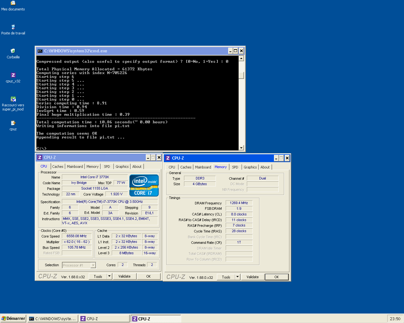Click the Specification field i7-3770K @ 3.50GHz
This screenshot has width=404, height=323.
[110, 202]
